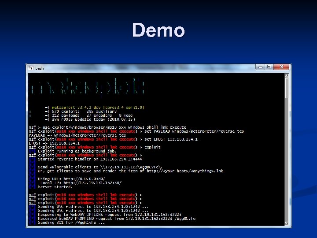The width and height of the screenshot is (317, 238).
Task: Minimize the bash terminal window
Action: [260, 67]
